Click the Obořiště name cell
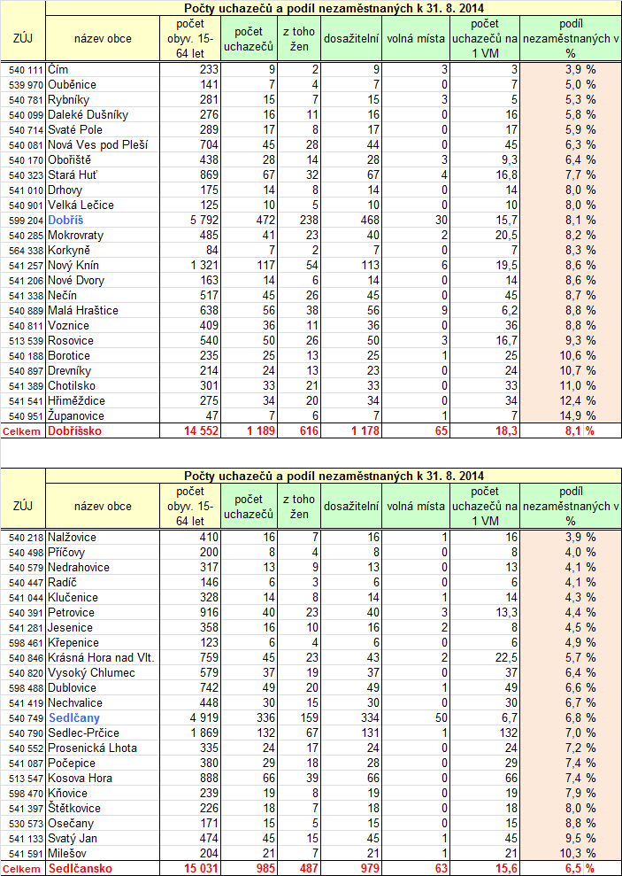The height and width of the screenshot is (876, 622). point(103,160)
